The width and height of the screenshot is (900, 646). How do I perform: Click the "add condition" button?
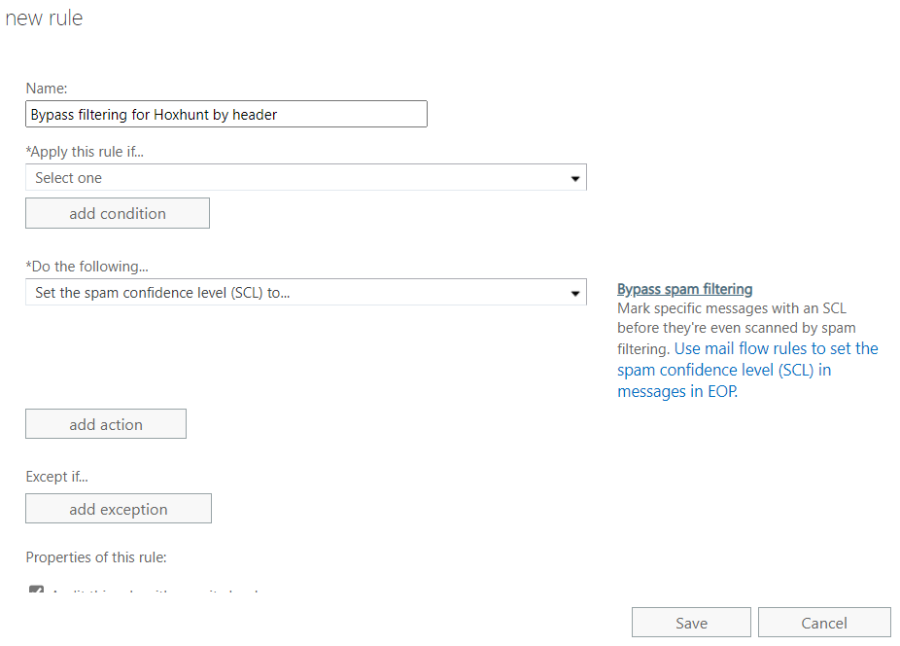pyautogui.click(x=117, y=212)
